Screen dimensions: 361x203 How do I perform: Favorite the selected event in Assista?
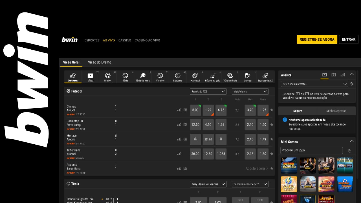(351, 84)
